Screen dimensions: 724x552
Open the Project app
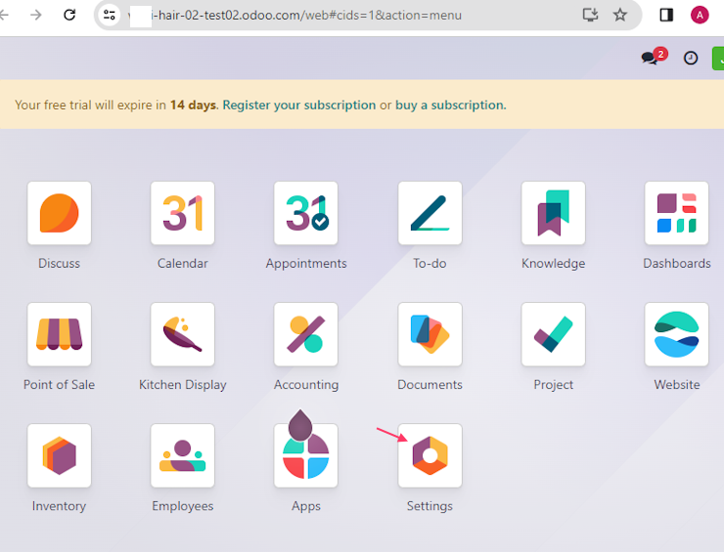coord(553,334)
